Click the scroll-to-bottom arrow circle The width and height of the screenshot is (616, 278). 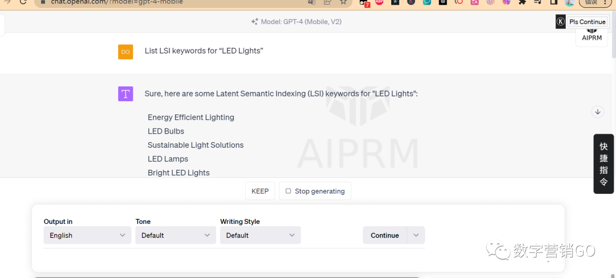pos(598,112)
